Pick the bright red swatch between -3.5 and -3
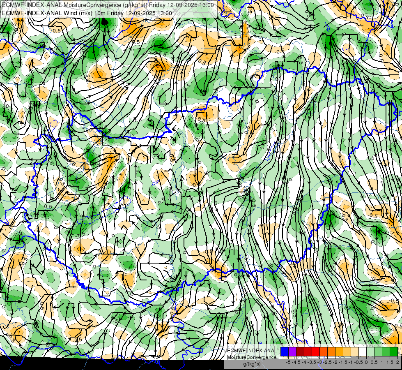The height and width of the screenshot is (370, 402). click(x=316, y=352)
